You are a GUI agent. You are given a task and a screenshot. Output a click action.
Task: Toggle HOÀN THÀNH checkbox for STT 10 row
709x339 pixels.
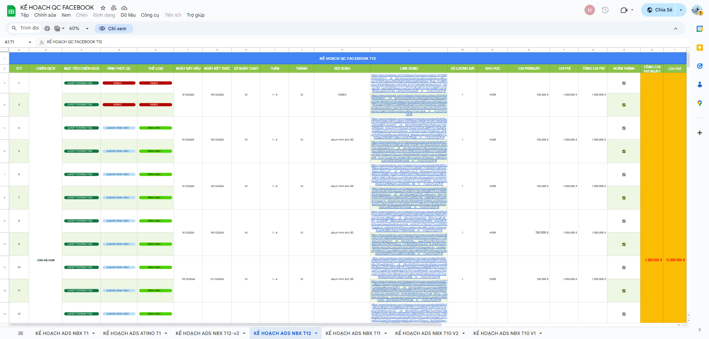click(624, 267)
